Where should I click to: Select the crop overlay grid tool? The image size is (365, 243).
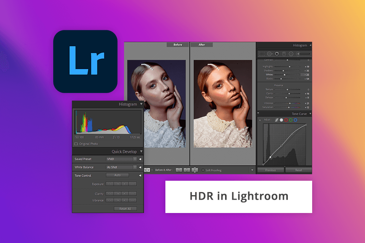pos(262,54)
